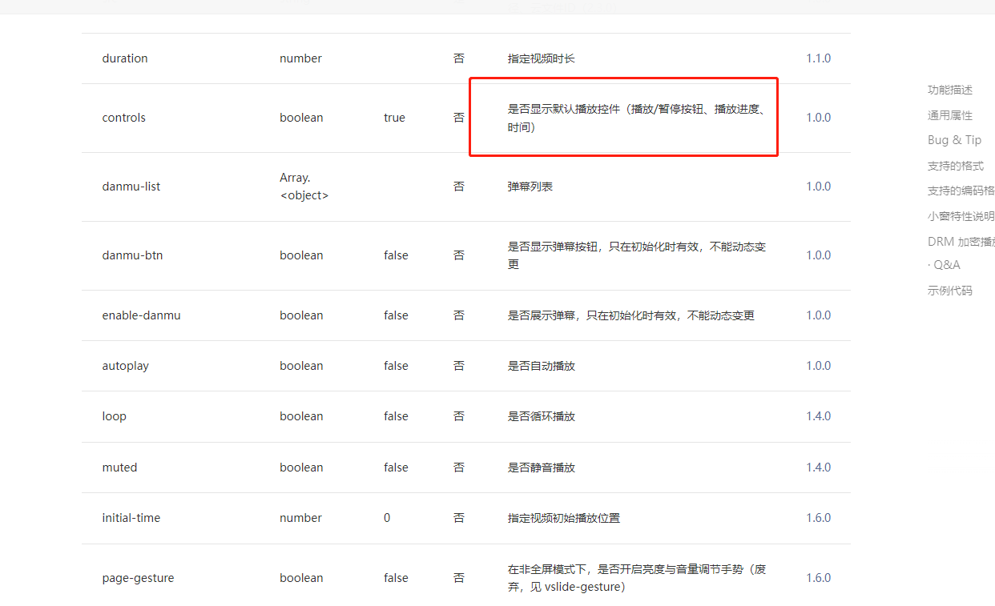
Task: Jump to the Q&A sidebar entry
Action: pos(944,265)
